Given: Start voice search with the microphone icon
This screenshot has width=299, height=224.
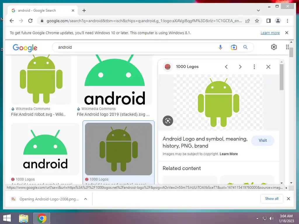Looking at the screenshot, I should click(220, 47).
